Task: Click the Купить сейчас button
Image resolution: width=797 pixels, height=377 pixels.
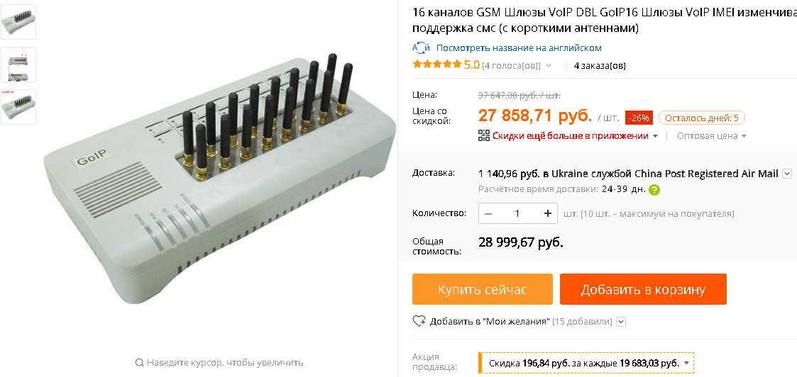Action: 483,289
